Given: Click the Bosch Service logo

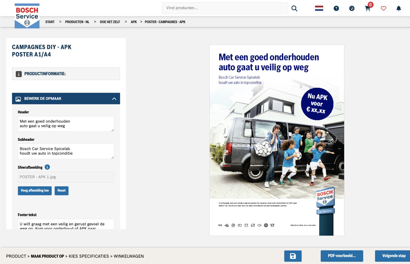Looking at the screenshot, I should pyautogui.click(x=27, y=16).
